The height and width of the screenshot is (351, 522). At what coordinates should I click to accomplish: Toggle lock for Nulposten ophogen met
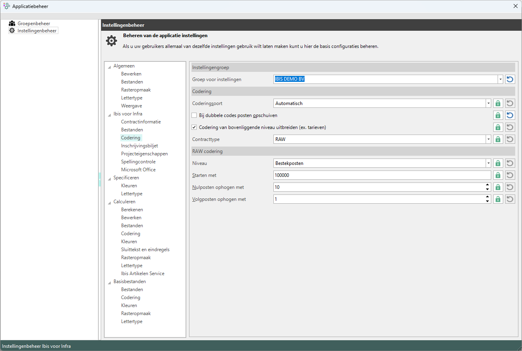click(x=498, y=187)
